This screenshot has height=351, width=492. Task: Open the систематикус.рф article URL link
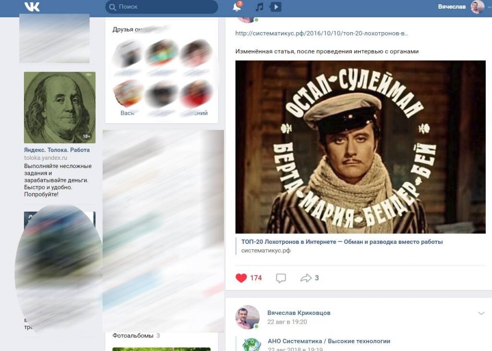[x=321, y=33]
